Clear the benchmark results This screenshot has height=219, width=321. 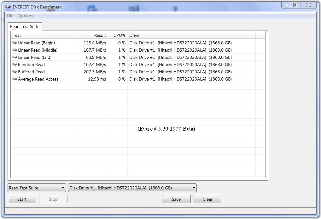[x=207, y=199]
